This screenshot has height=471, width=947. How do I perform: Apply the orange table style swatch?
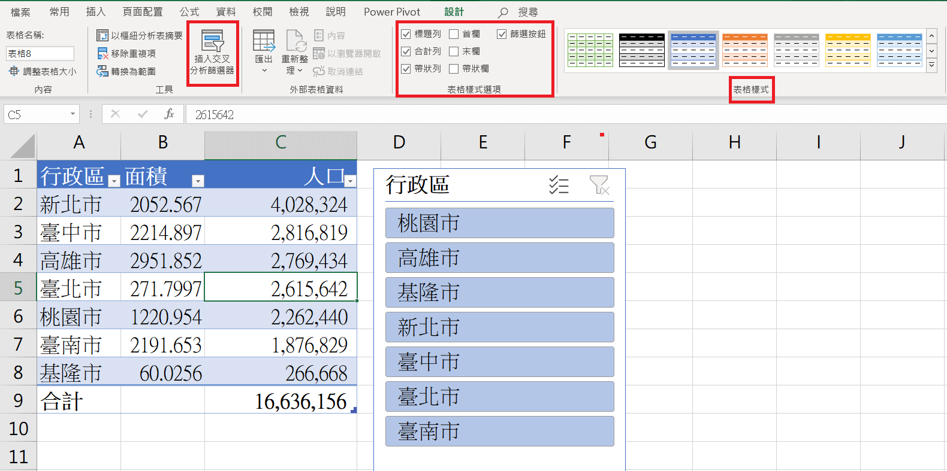pos(744,50)
